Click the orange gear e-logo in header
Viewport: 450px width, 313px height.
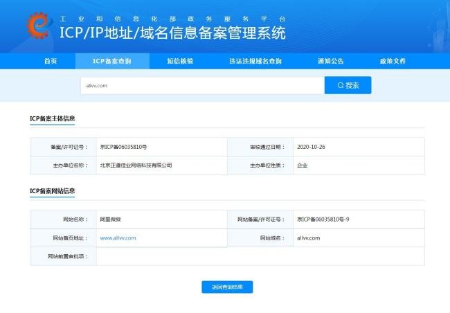(39, 25)
